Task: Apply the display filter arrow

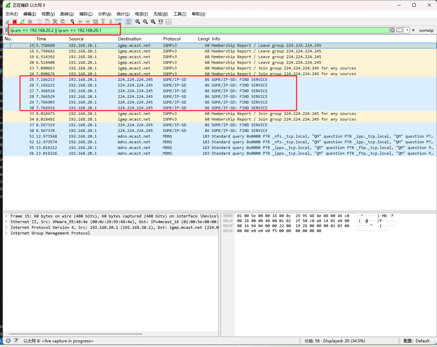Action: [x=400, y=30]
